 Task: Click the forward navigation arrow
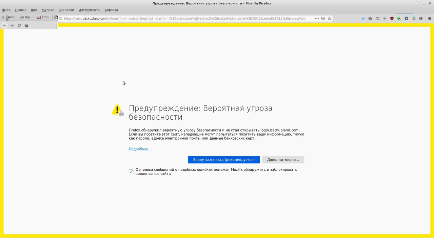pos(12,25)
